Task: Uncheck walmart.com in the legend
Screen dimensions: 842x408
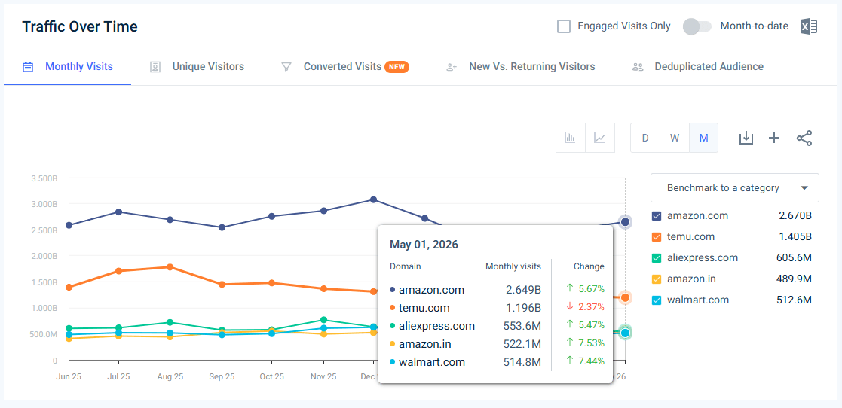Action: (657, 300)
